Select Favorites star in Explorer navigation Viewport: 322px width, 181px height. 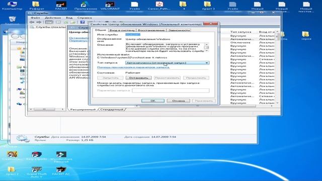[x=19, y=48]
